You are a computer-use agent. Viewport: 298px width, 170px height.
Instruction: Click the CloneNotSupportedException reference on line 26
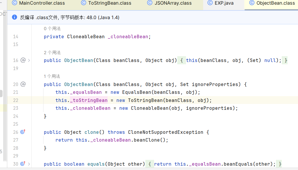pos(165,132)
